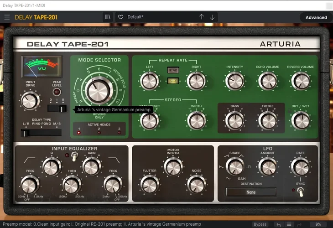Click the Advanced panel button
Image resolution: width=333 pixels, height=228 pixels.
316,17
